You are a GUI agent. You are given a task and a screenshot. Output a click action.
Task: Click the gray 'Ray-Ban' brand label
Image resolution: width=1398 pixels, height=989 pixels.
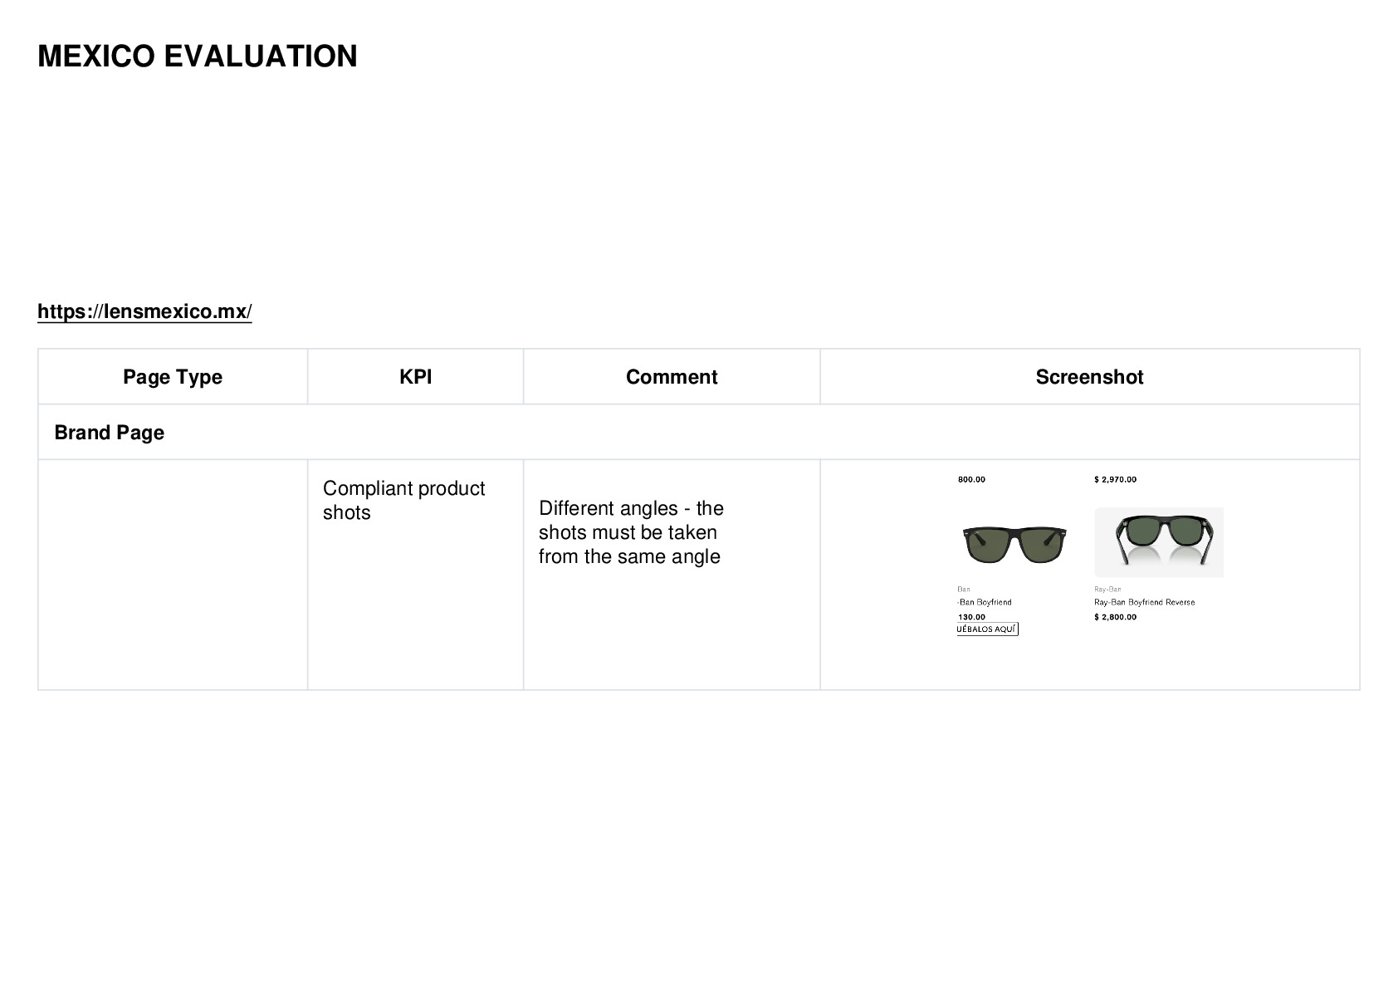[x=1107, y=590]
